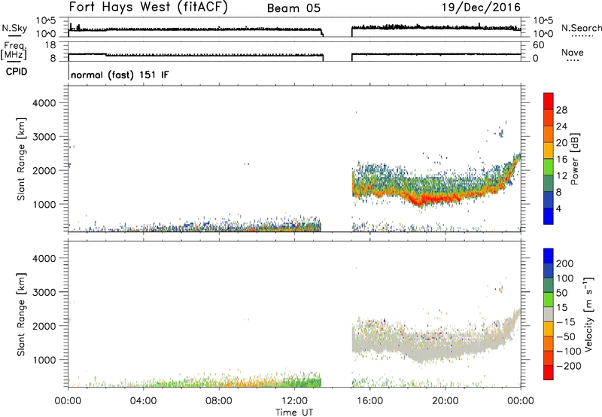The width and height of the screenshot is (602, 417).
Task: Click the power panel 'Slant Range [km]' label
Action: coord(21,159)
